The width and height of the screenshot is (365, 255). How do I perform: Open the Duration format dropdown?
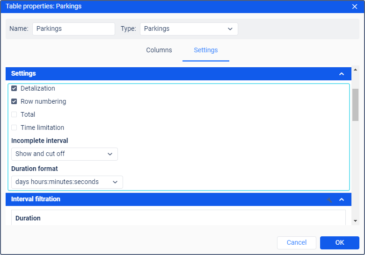pyautogui.click(x=66, y=182)
